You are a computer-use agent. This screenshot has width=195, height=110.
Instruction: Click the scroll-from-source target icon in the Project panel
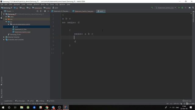(37, 11)
